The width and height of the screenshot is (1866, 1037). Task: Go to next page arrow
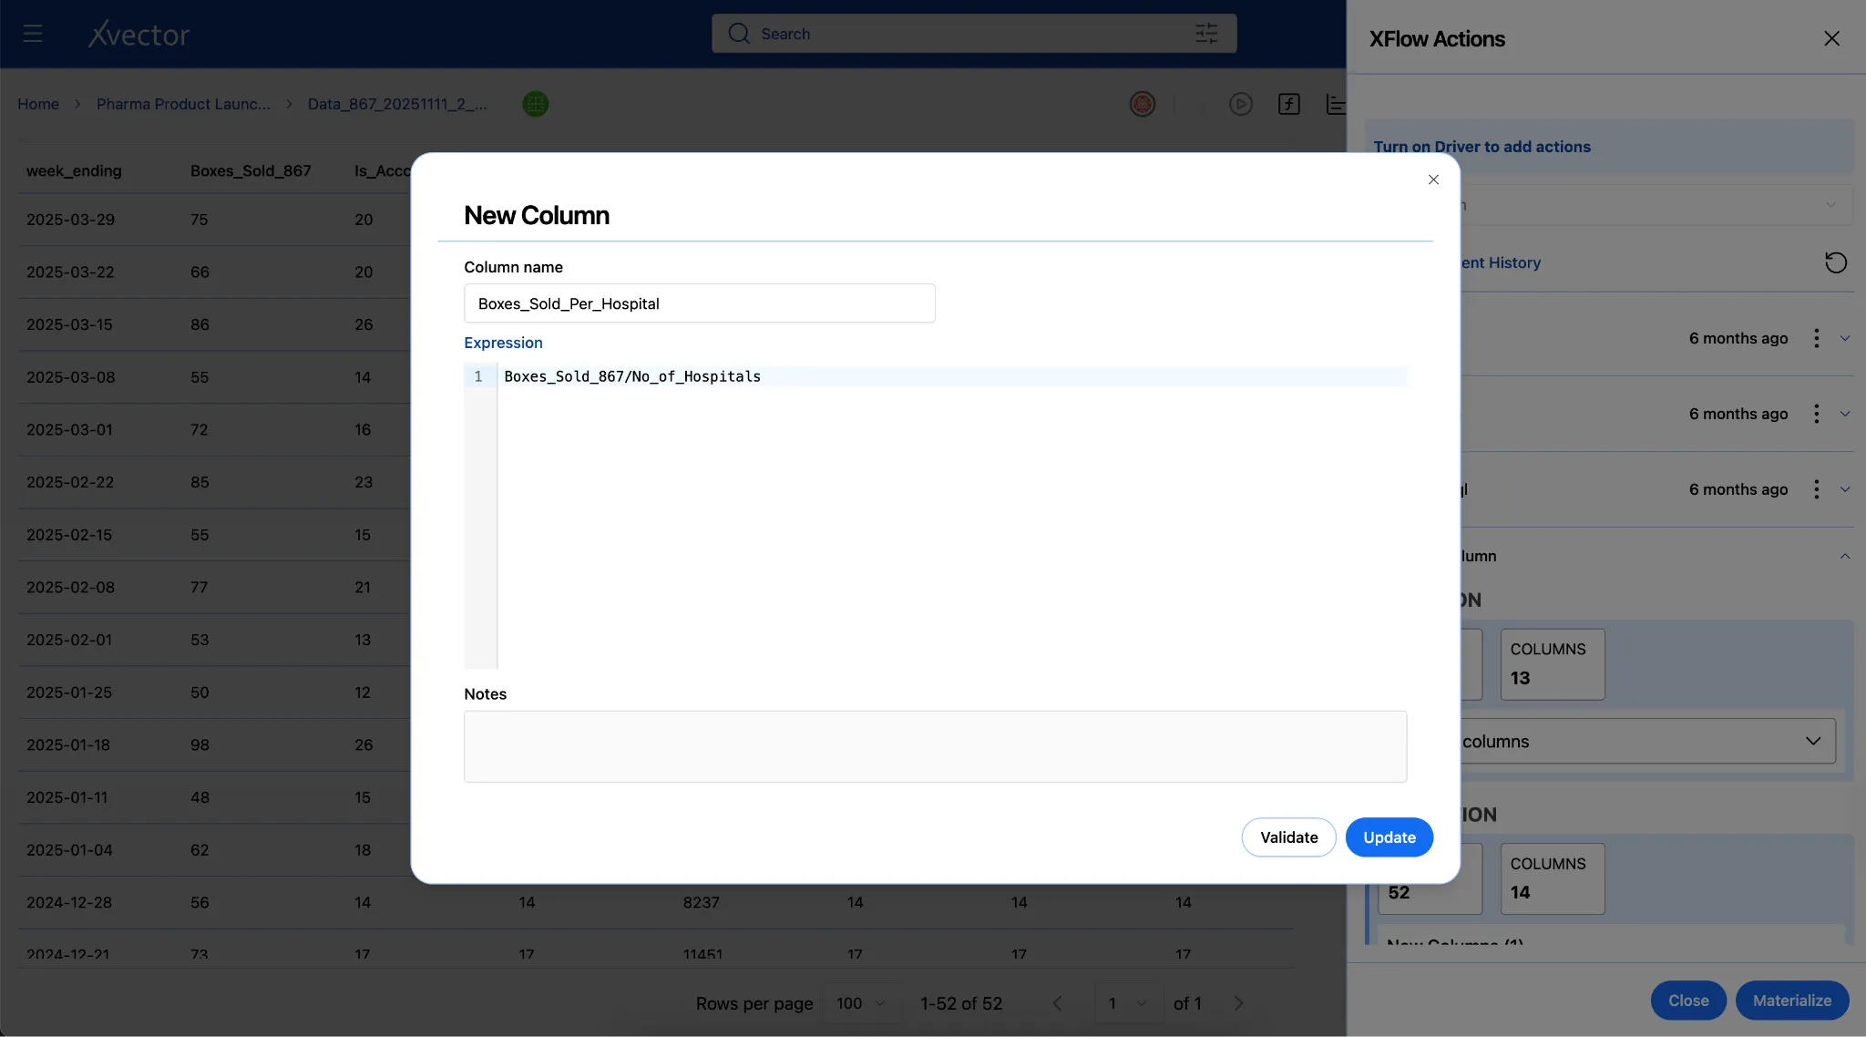pyautogui.click(x=1238, y=1003)
